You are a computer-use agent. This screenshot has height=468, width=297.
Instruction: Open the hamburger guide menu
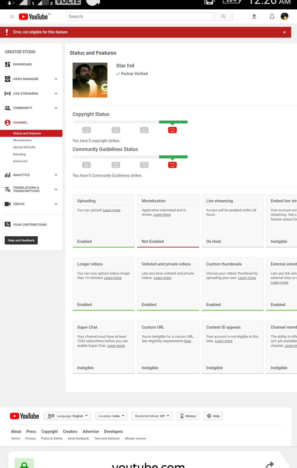pyautogui.click(x=12, y=17)
